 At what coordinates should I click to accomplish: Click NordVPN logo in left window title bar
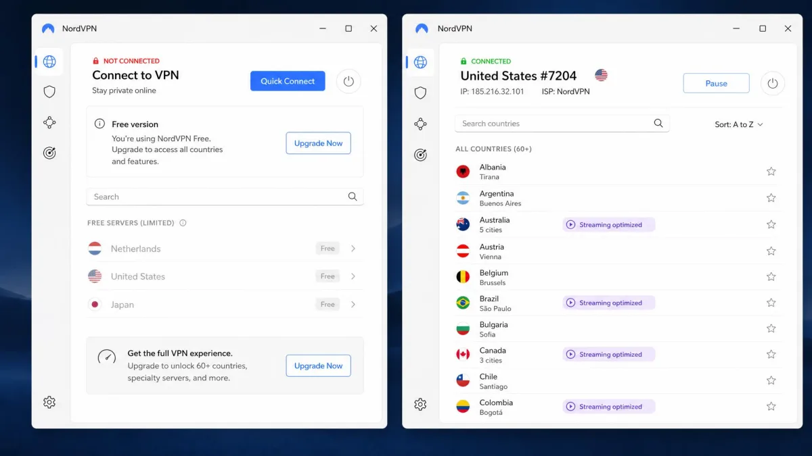tap(48, 28)
